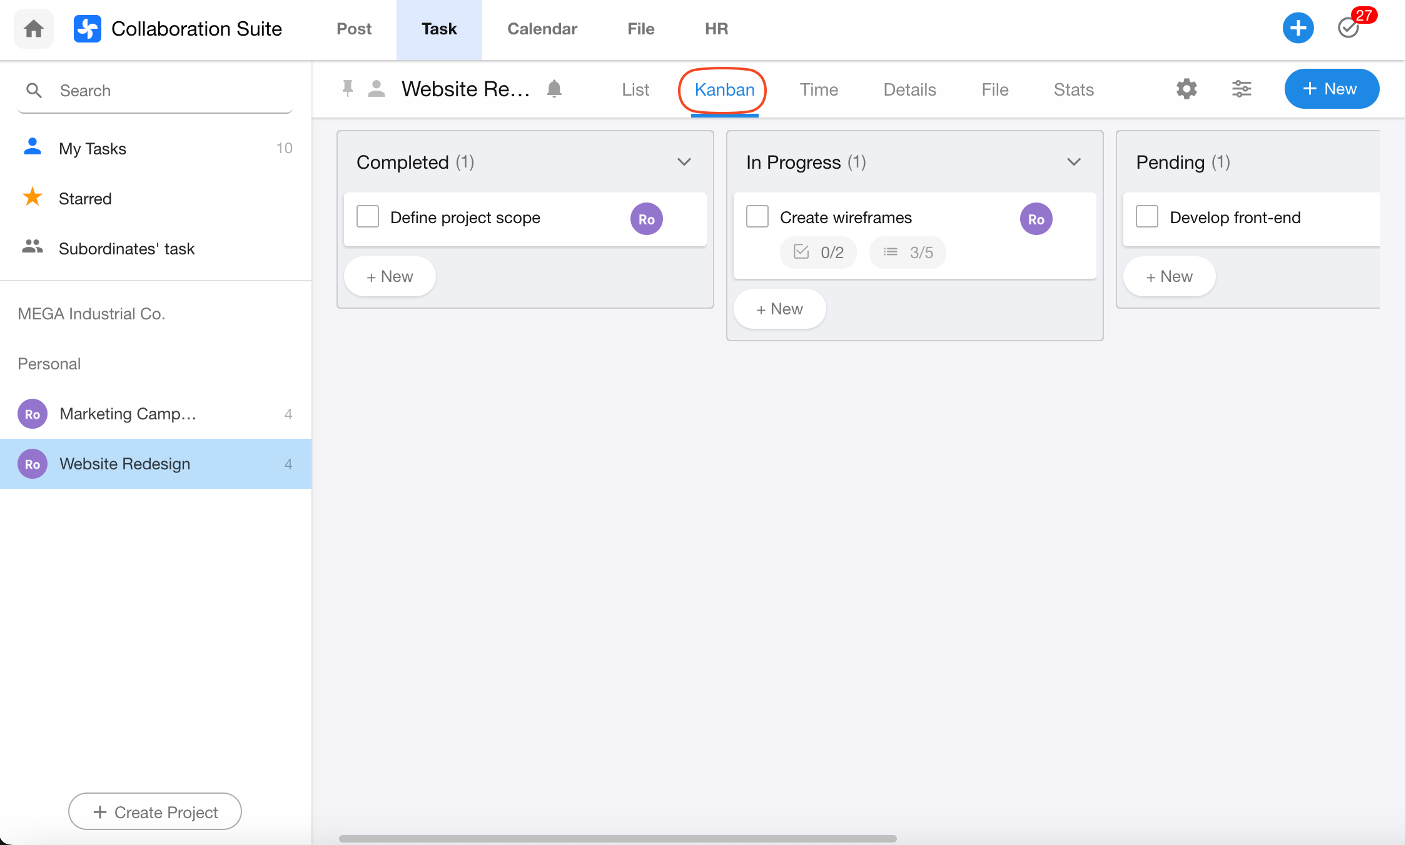The width and height of the screenshot is (1406, 845).
Task: Click the Starred star icon
Action: (x=33, y=197)
